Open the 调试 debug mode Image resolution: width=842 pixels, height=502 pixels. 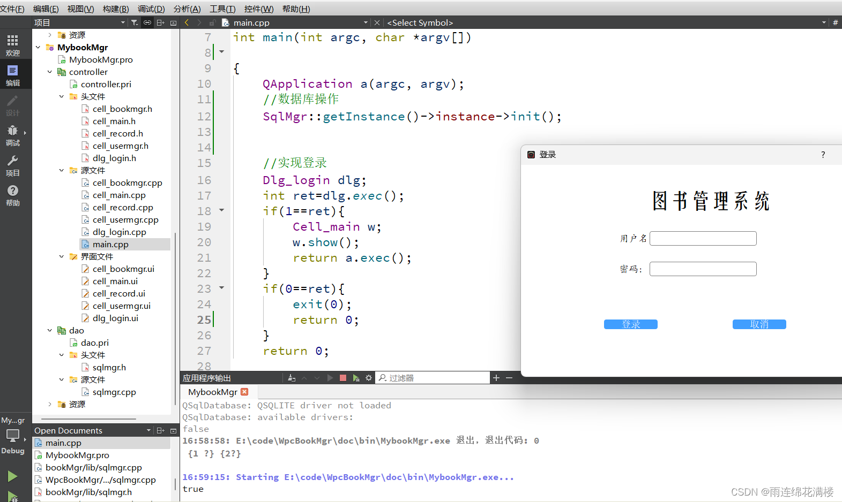click(13, 135)
